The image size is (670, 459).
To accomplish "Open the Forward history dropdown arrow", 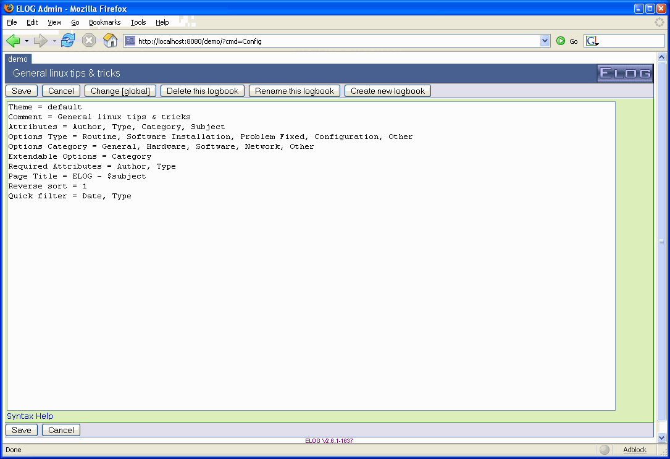I will [x=54, y=41].
